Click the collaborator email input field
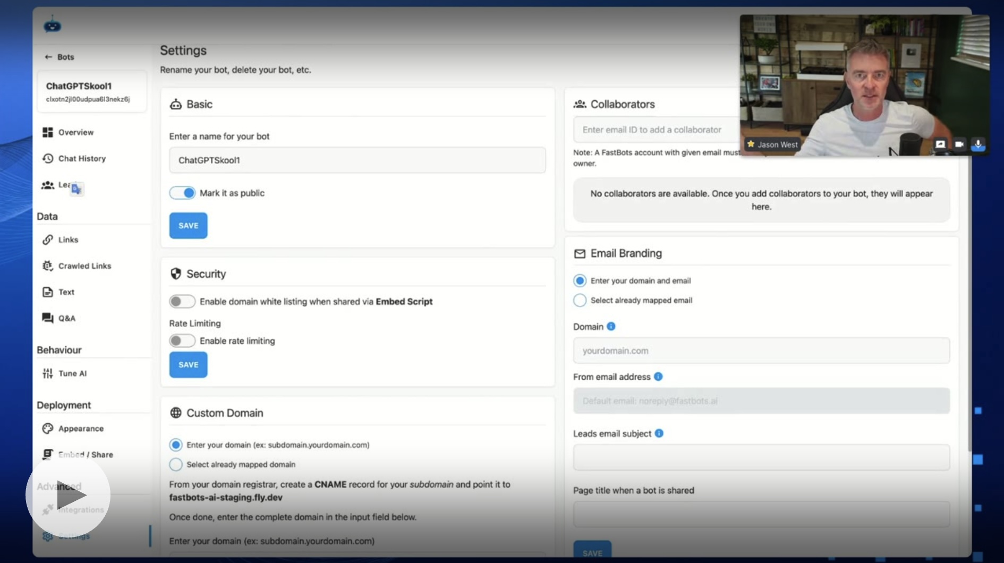1004x563 pixels. (653, 129)
